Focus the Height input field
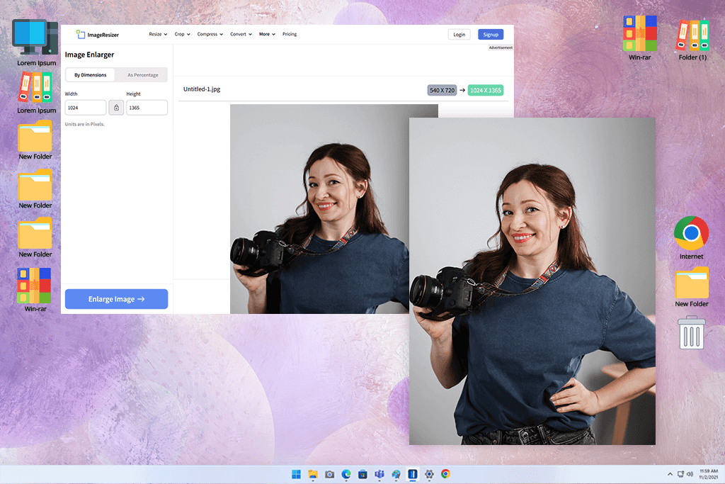This screenshot has width=725, height=484. tap(147, 107)
